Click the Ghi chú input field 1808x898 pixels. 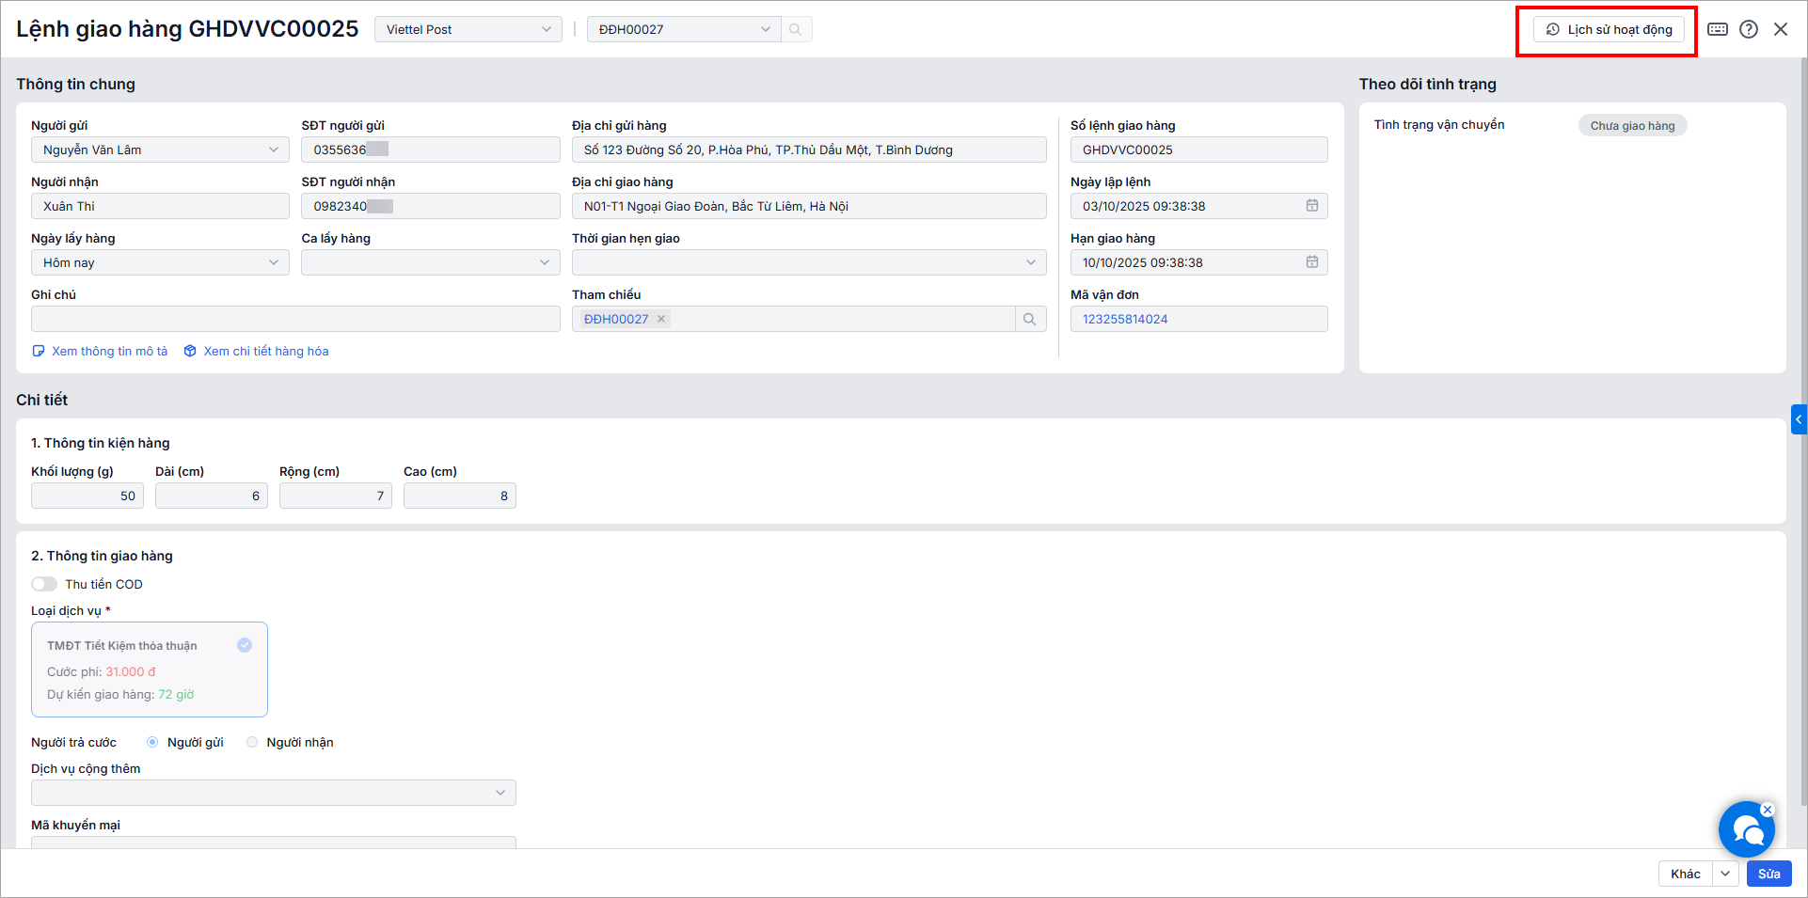point(295,320)
